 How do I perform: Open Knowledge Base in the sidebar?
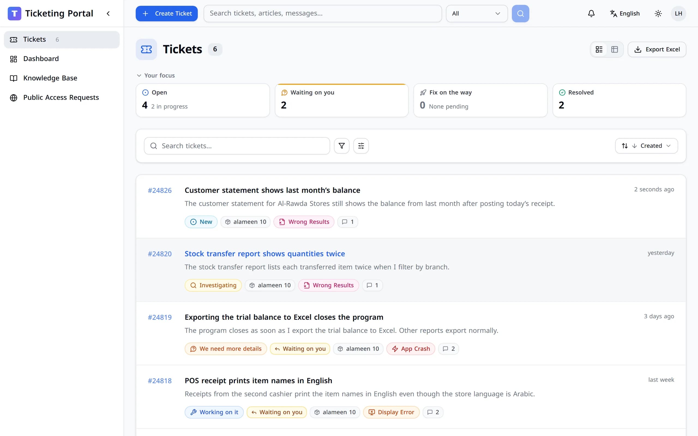[62, 78]
